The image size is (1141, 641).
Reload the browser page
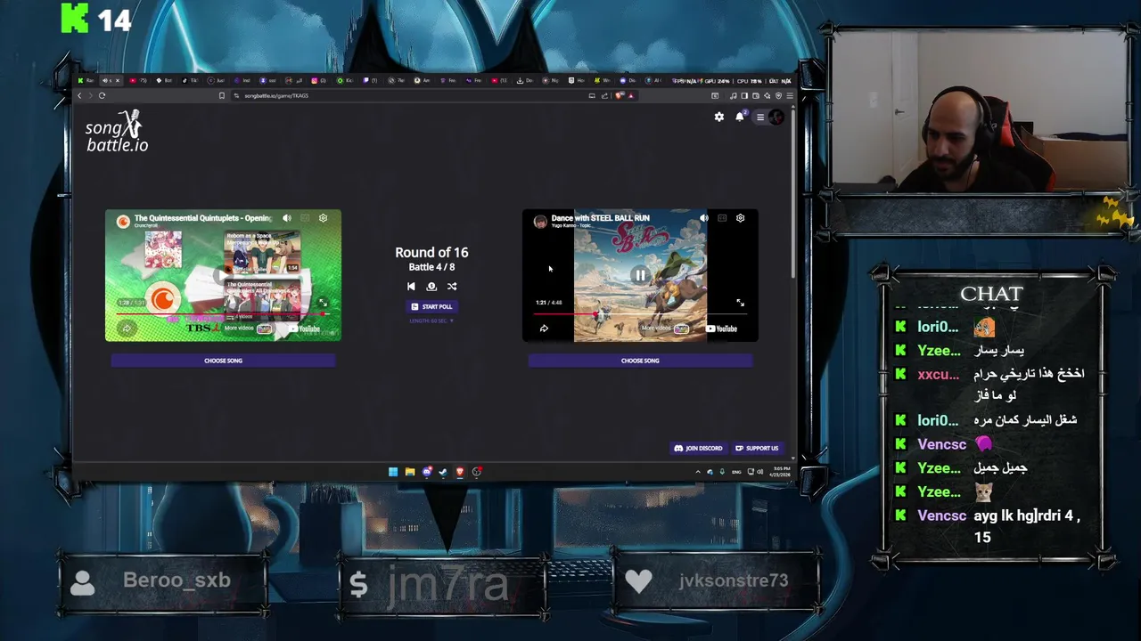(x=102, y=95)
